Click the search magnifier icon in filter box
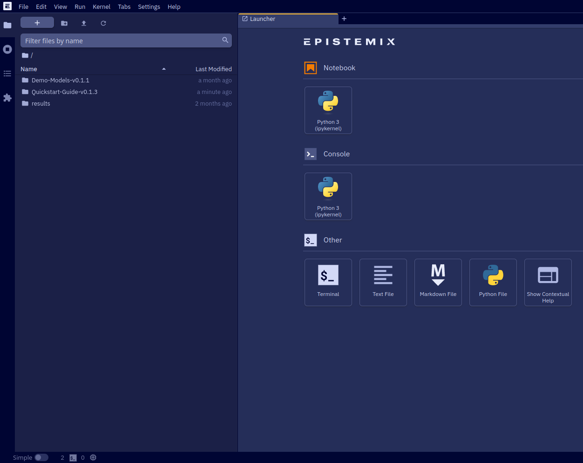Screen dimensions: 583x463 coord(225,40)
